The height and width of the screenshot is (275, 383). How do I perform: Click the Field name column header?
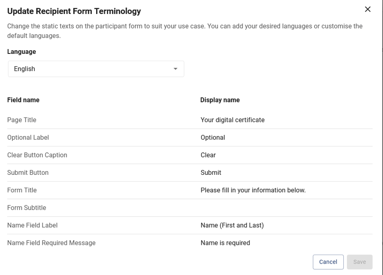(23, 100)
